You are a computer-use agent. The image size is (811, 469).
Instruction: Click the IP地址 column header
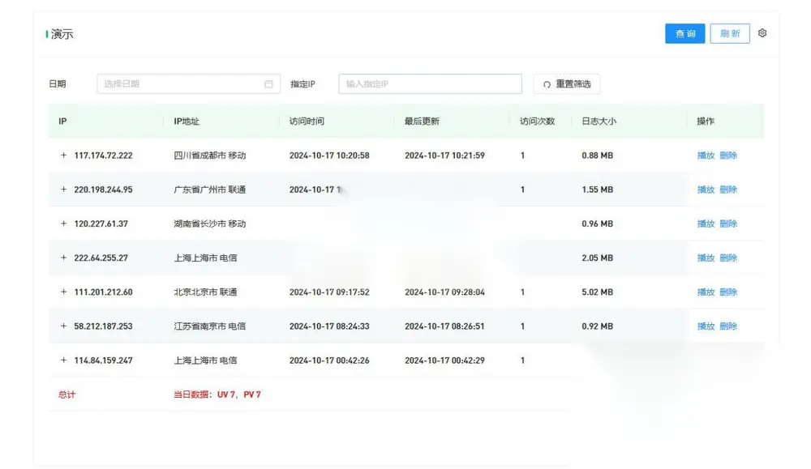(x=187, y=122)
